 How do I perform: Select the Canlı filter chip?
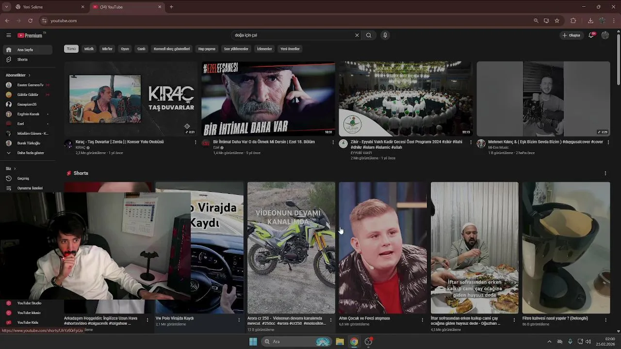coord(141,49)
